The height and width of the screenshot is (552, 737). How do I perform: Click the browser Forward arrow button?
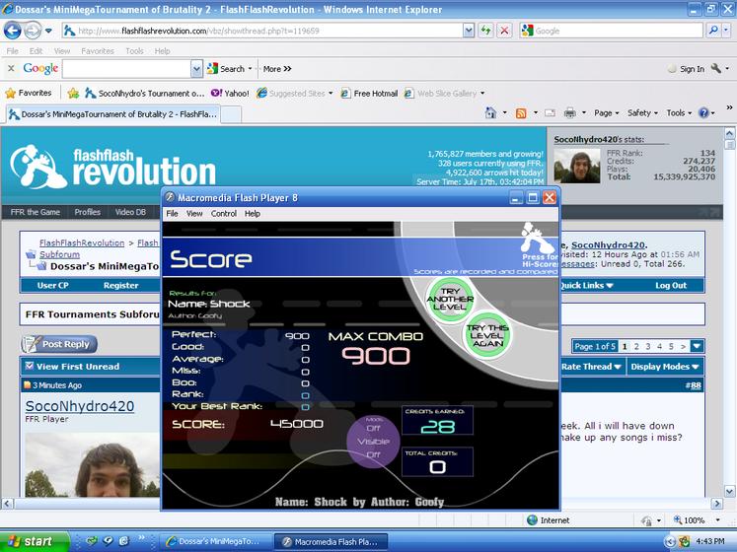click(x=32, y=31)
